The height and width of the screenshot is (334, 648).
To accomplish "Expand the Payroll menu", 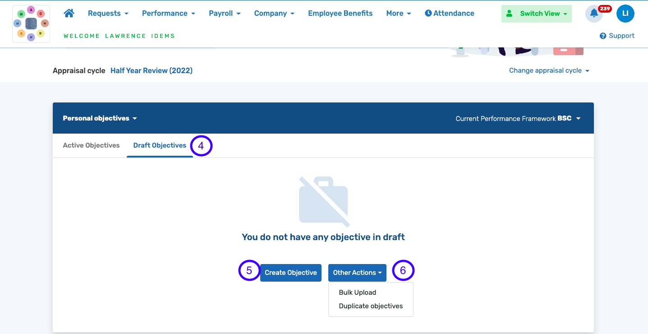I will 225,13.
